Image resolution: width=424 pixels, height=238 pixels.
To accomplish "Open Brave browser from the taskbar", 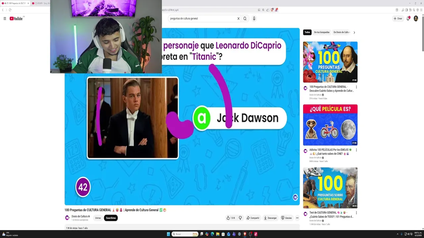I will [x=245, y=234].
